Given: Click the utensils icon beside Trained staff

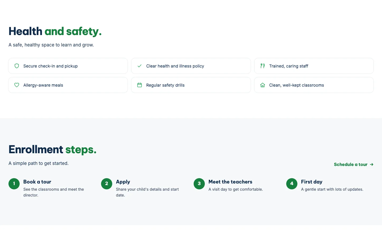Looking at the screenshot, I should click(x=263, y=66).
